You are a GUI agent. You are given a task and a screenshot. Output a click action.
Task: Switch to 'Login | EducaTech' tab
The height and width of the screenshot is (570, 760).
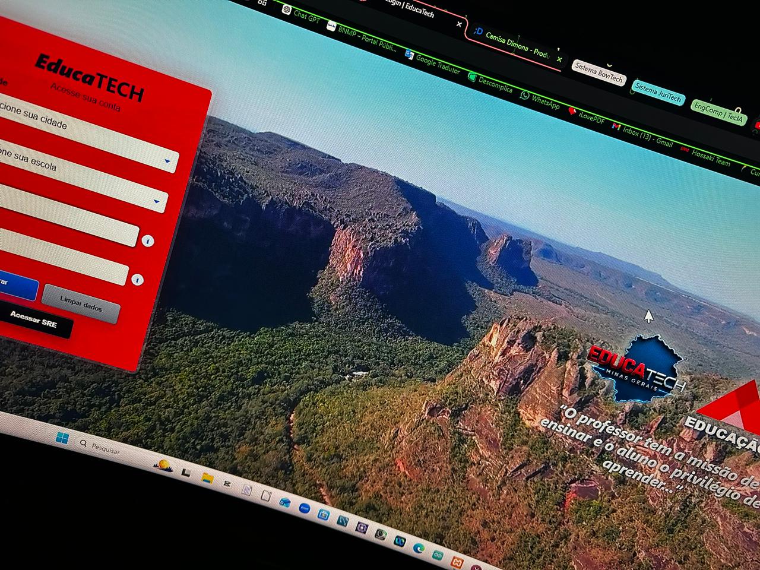[x=410, y=8]
